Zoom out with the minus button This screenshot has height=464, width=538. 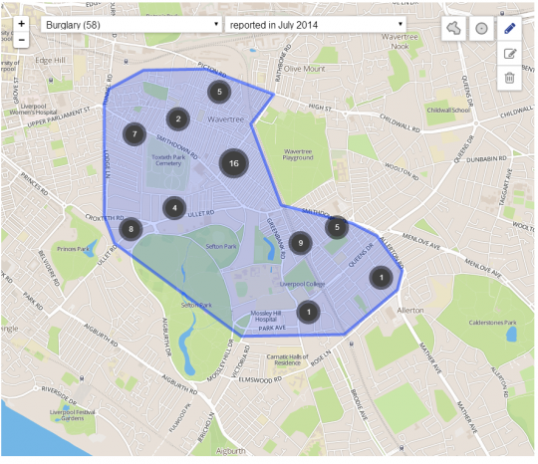click(x=21, y=40)
